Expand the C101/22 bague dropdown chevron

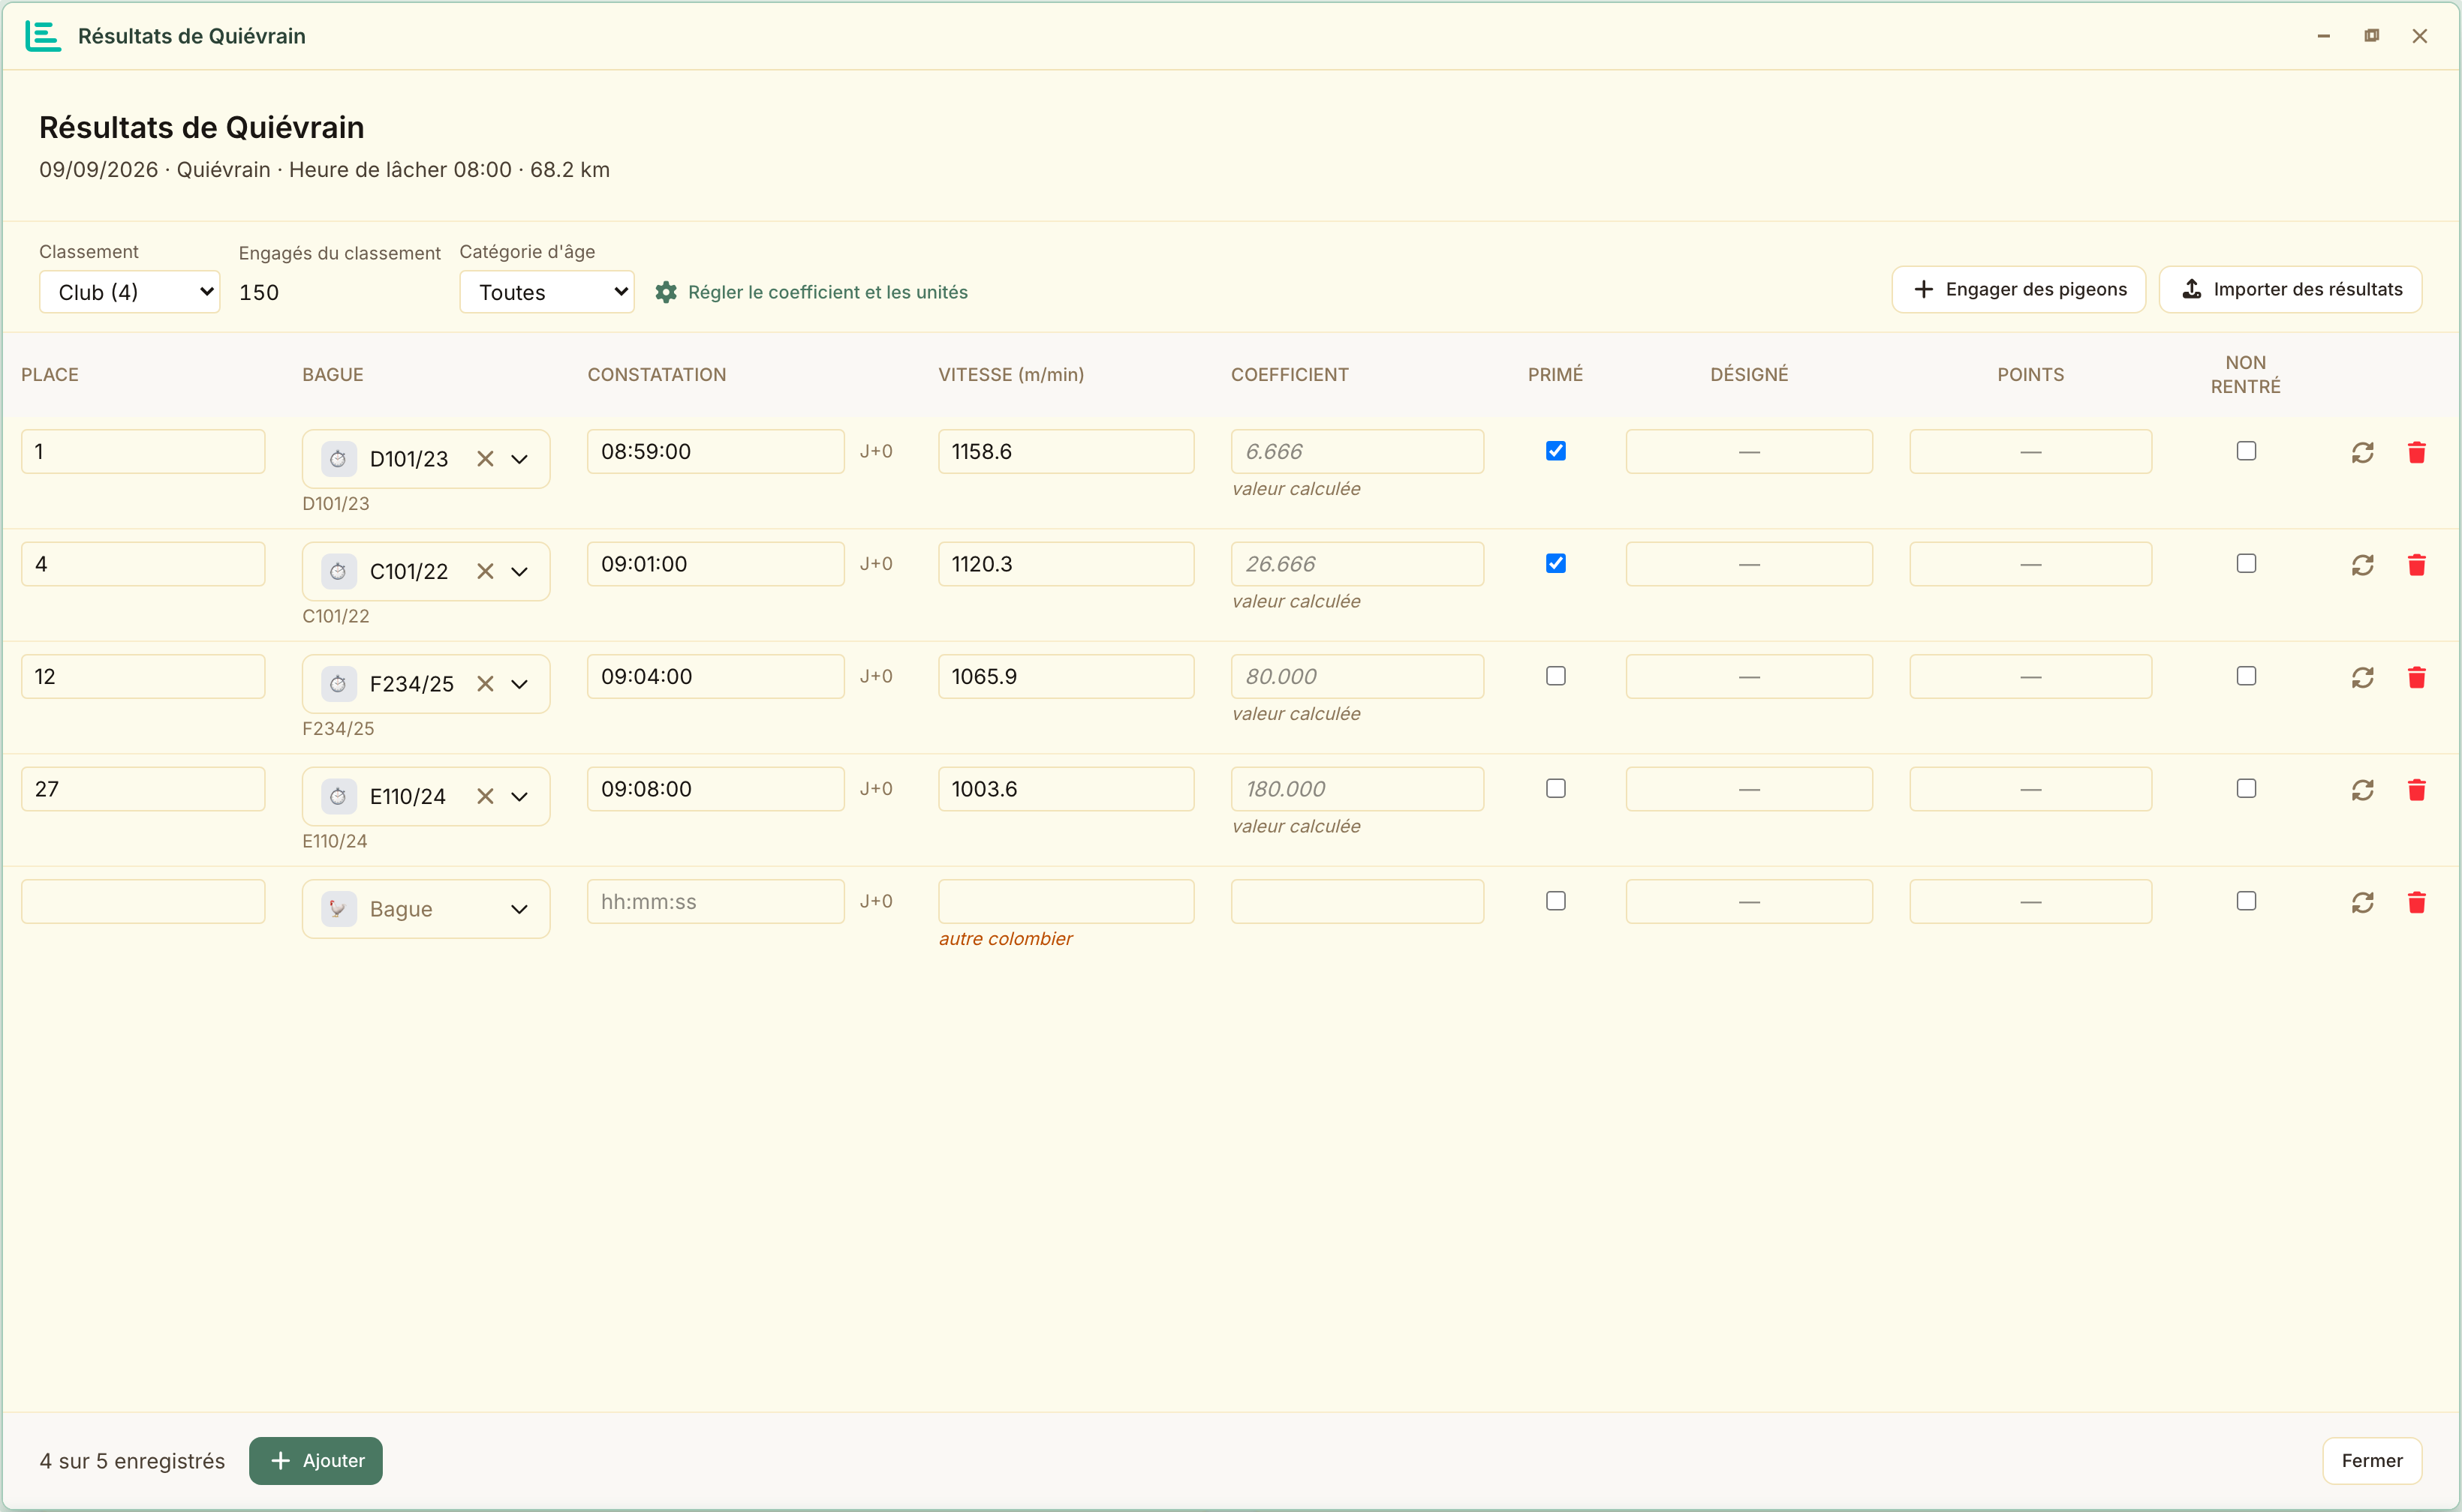tap(519, 572)
